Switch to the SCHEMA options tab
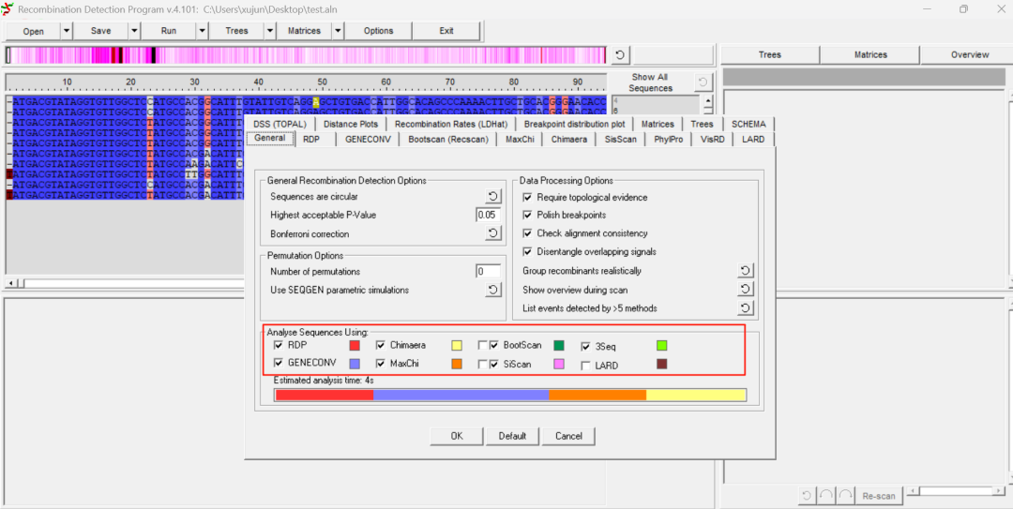Viewport: 1013px width, 509px height. click(748, 124)
